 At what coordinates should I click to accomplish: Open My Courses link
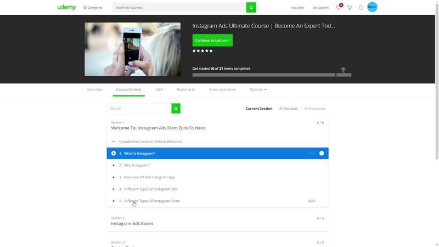[320, 8]
